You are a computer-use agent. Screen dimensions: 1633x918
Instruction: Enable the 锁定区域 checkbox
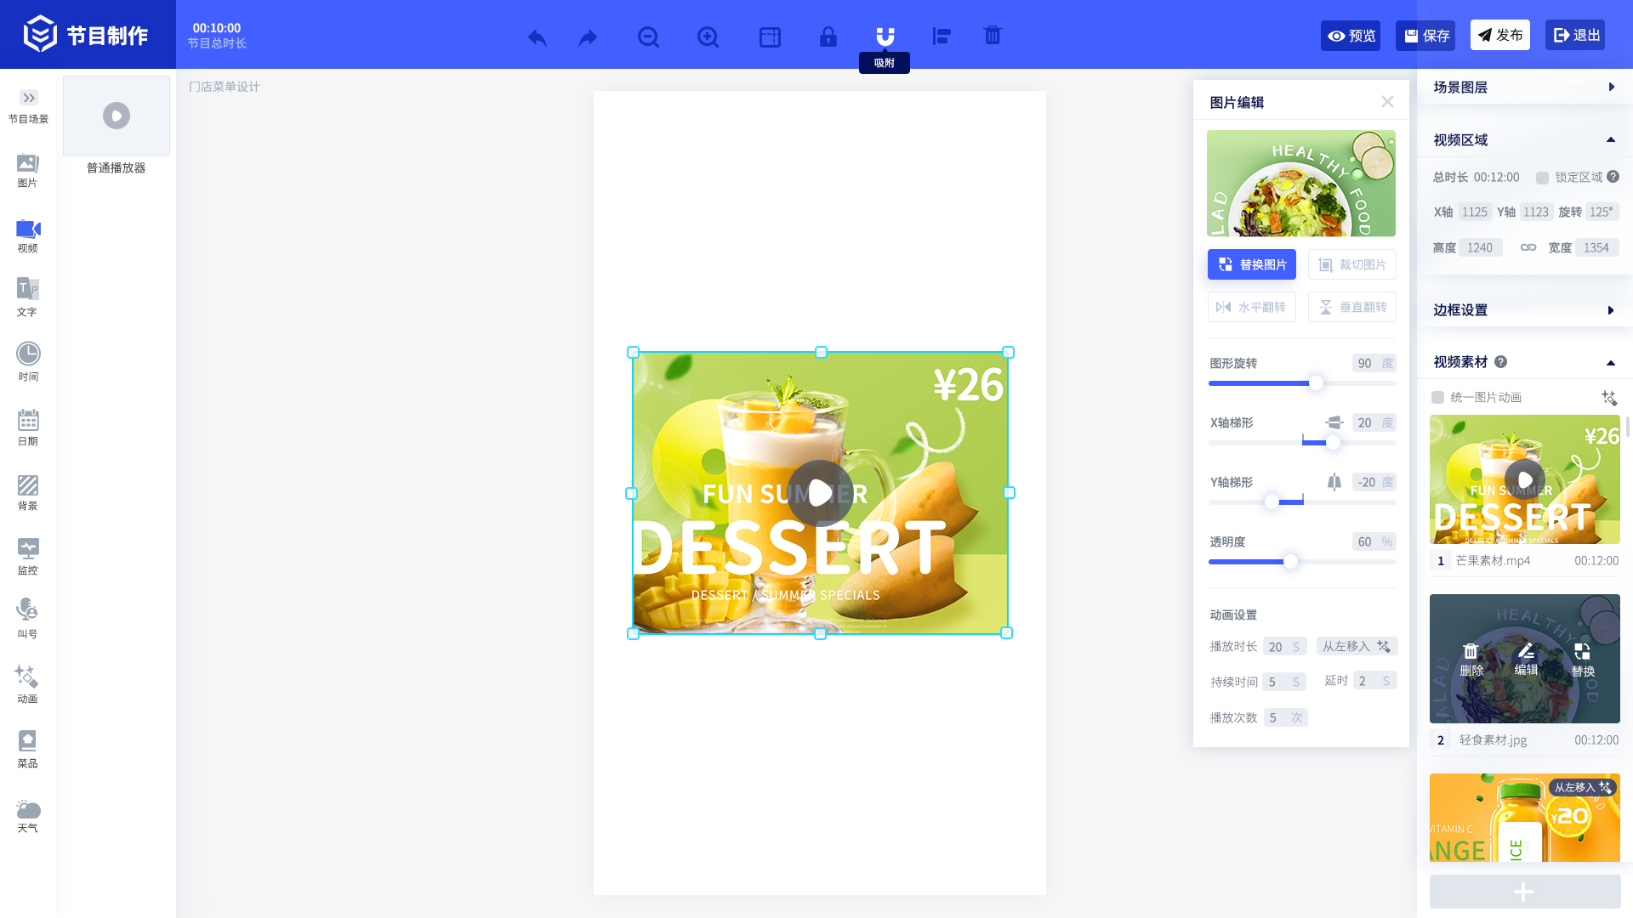point(1542,178)
